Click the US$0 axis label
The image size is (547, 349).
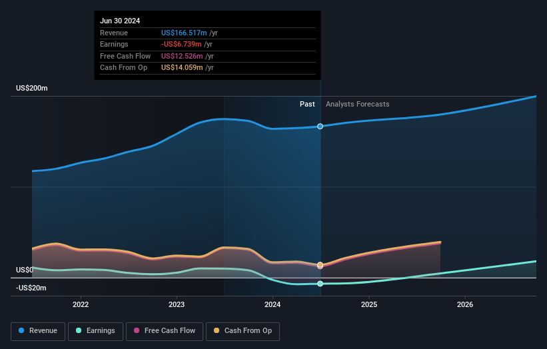[25, 270]
